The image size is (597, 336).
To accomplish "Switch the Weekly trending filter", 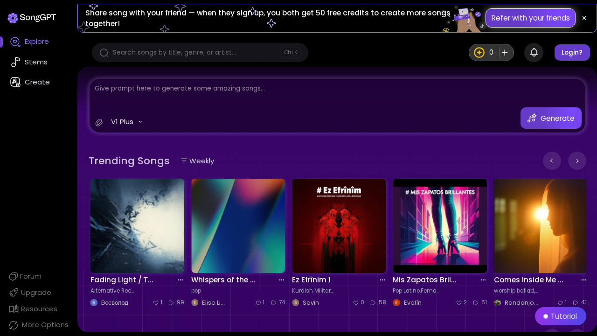I will [197, 161].
